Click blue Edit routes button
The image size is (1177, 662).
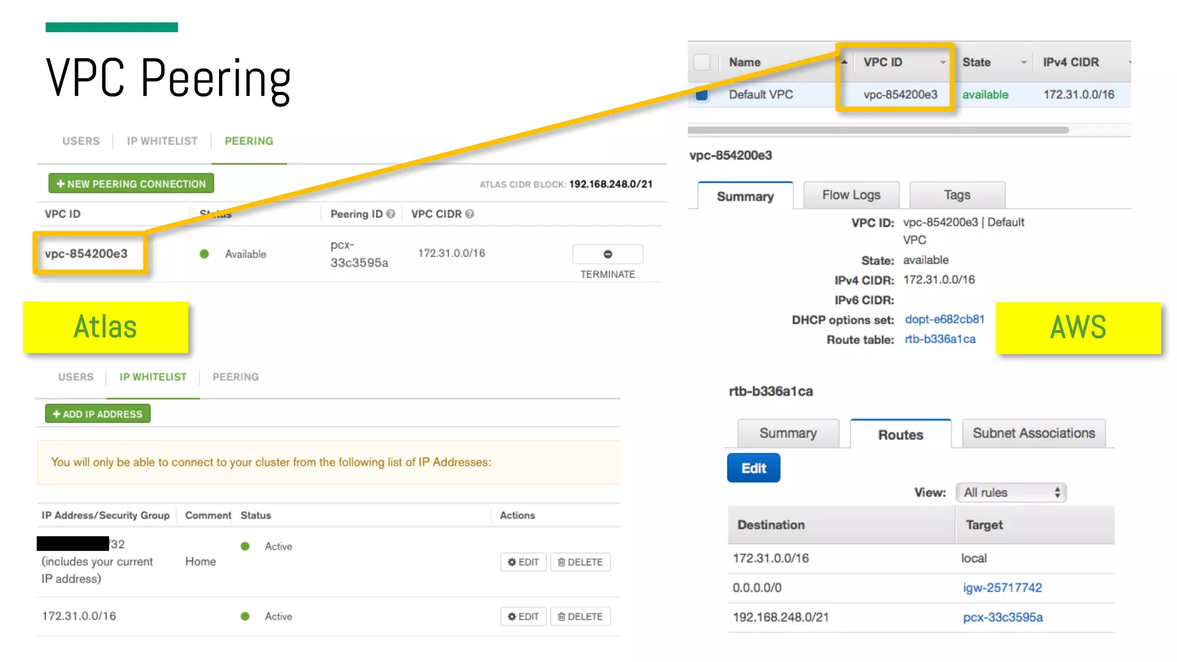click(x=753, y=468)
